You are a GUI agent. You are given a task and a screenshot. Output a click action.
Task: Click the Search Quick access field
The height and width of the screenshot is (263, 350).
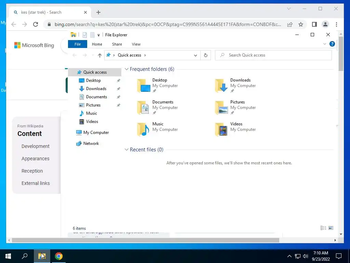click(273, 55)
